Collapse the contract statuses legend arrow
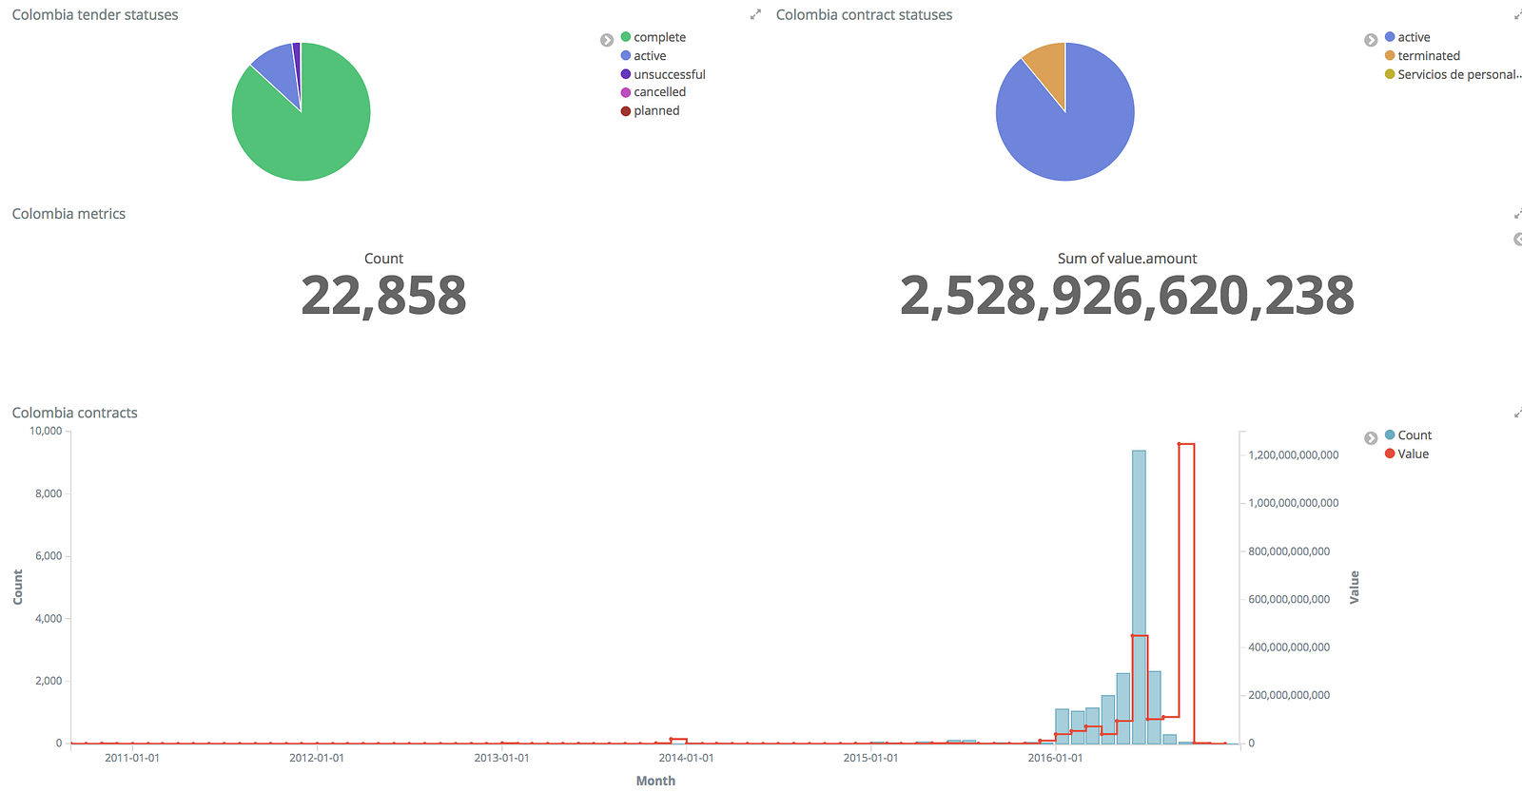The height and width of the screenshot is (792, 1522). tap(1371, 40)
